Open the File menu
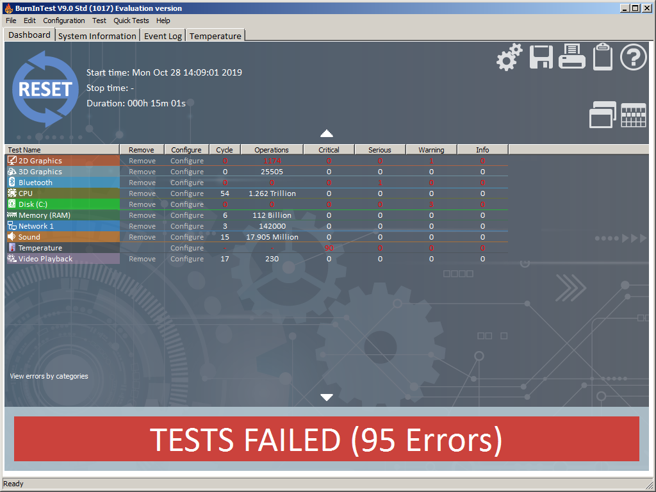 pos(11,20)
